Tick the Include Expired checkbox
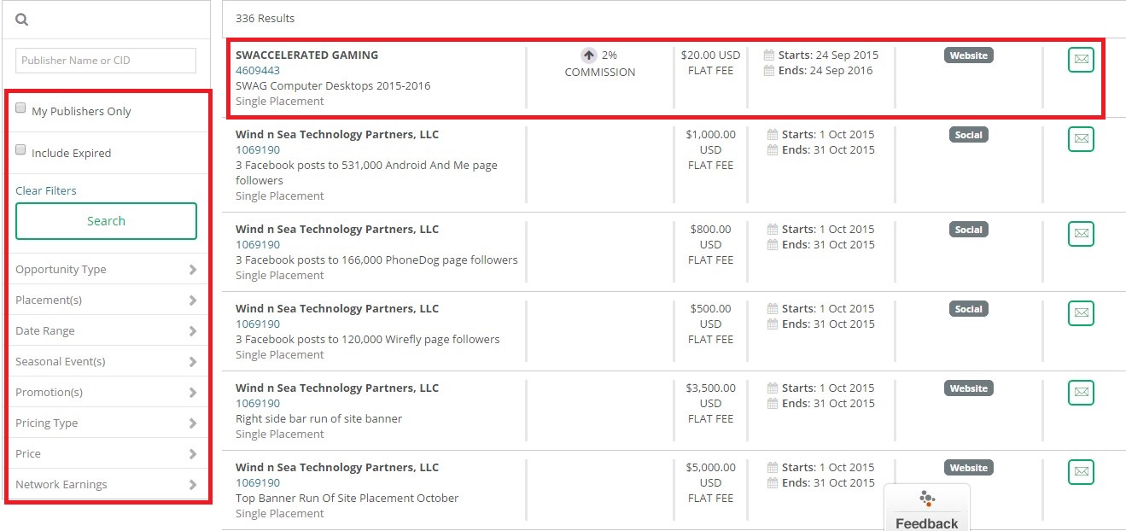 click(x=20, y=150)
